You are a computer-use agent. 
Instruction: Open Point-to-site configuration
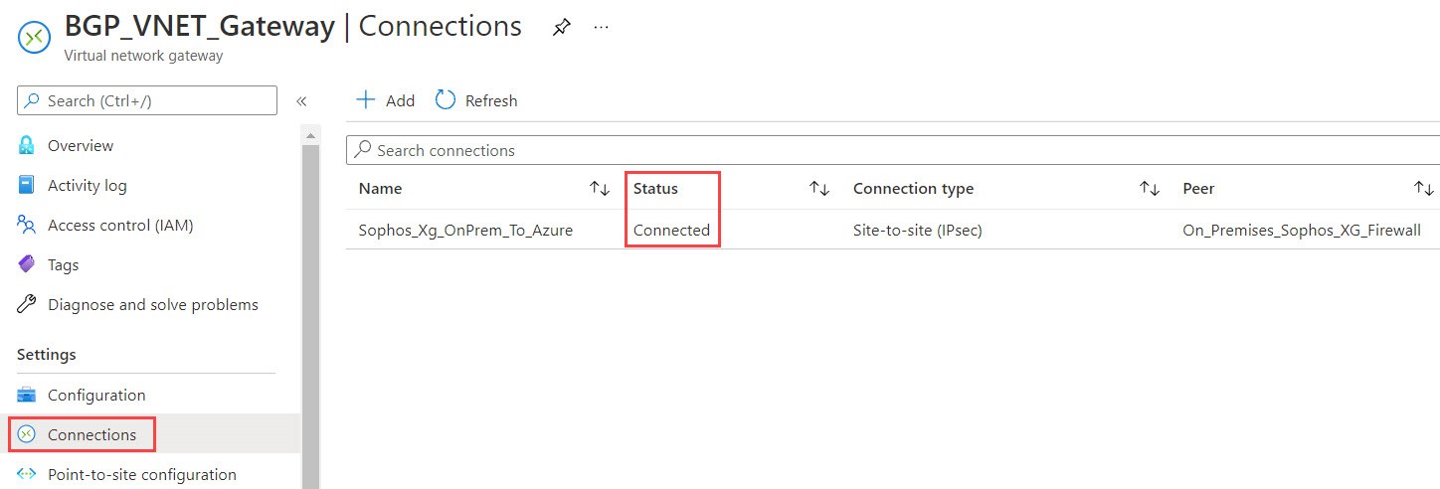point(142,474)
